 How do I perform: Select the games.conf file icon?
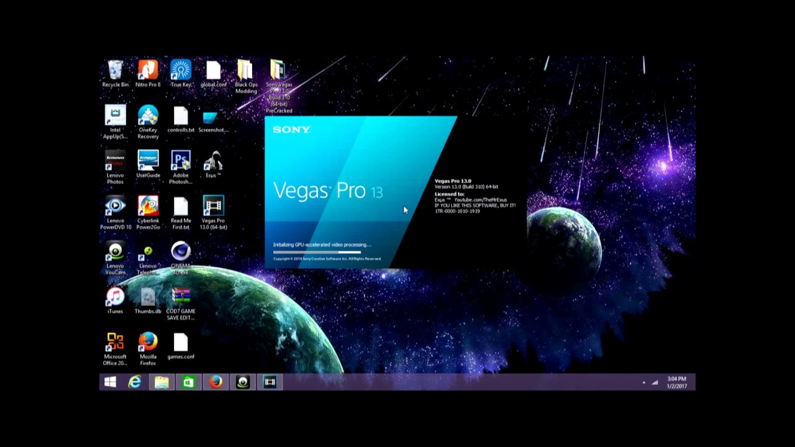click(x=181, y=346)
